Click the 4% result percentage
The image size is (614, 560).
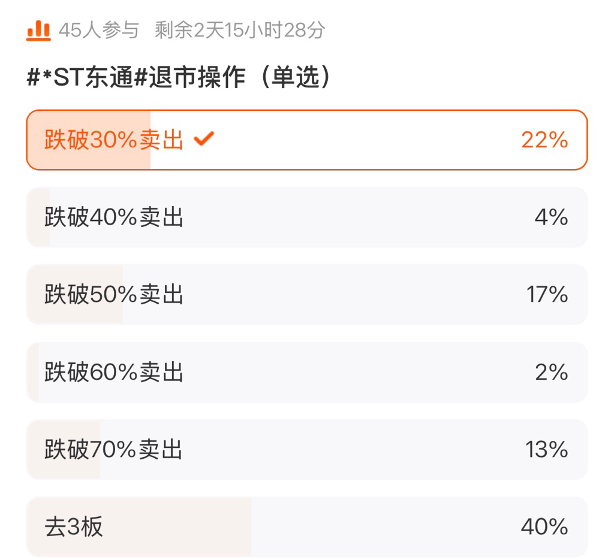point(552,217)
